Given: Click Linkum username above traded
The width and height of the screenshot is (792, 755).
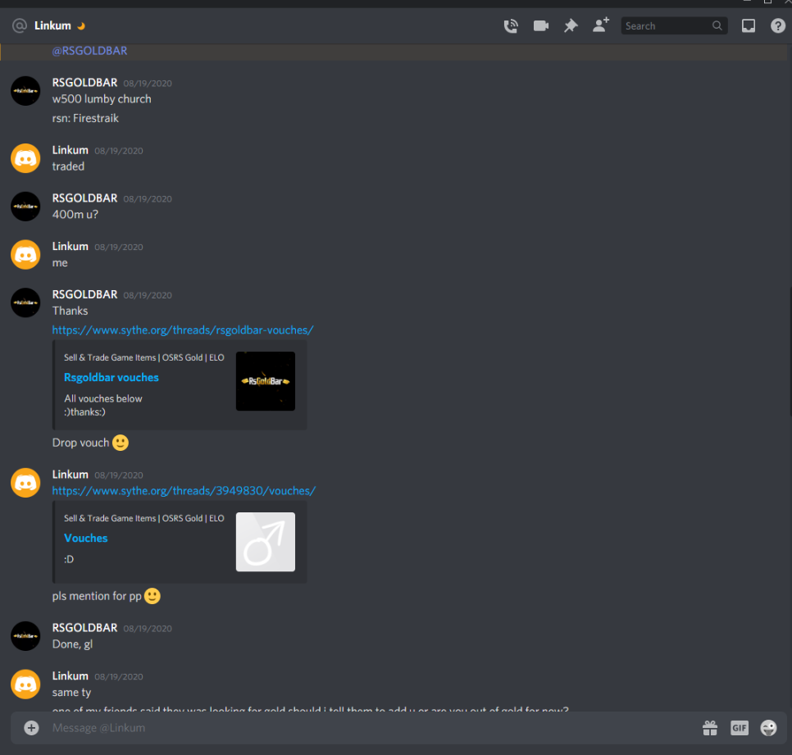Looking at the screenshot, I should pos(71,150).
